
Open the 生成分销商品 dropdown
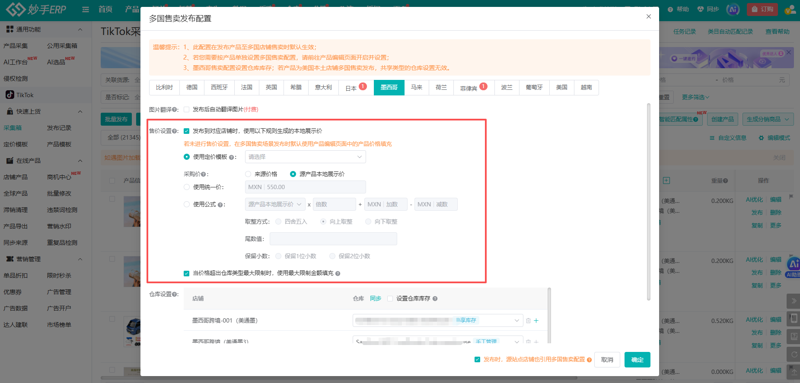768,119
